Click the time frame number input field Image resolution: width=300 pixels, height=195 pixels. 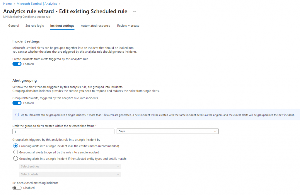(x=63, y=131)
